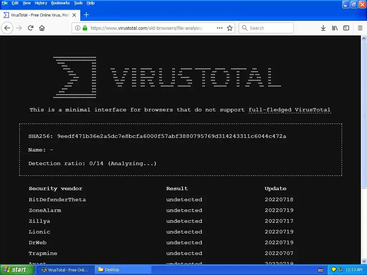Click the Update column header
Viewport: 367px width, 275px height.
point(276,188)
